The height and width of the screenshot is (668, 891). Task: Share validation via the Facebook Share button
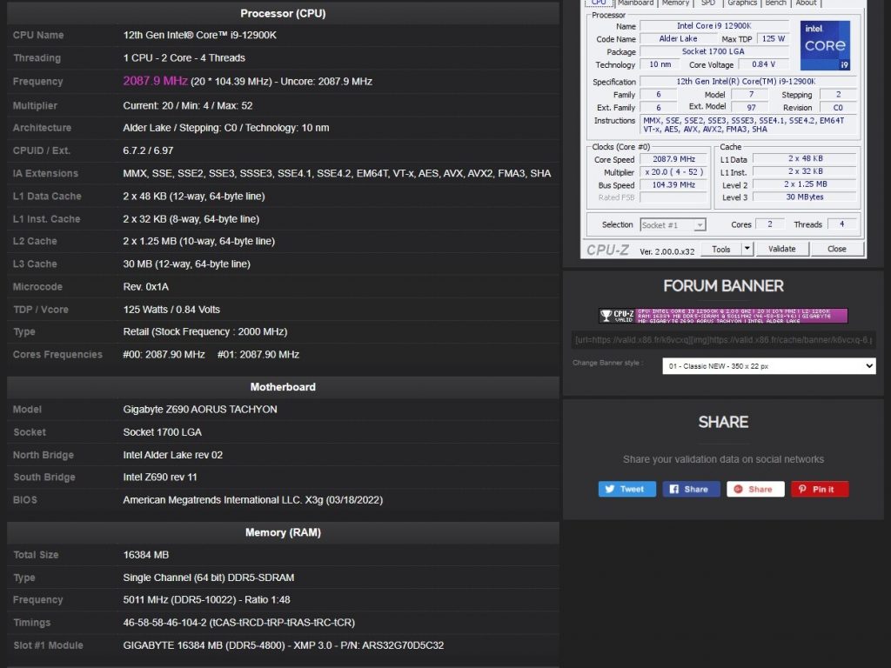(x=691, y=489)
